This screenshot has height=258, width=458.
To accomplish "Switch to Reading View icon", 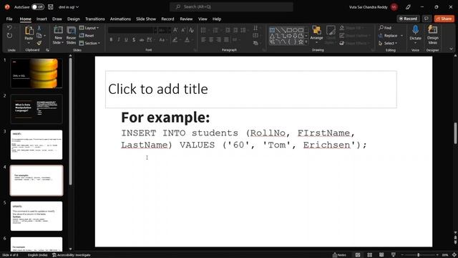I will pyautogui.click(x=381, y=255).
